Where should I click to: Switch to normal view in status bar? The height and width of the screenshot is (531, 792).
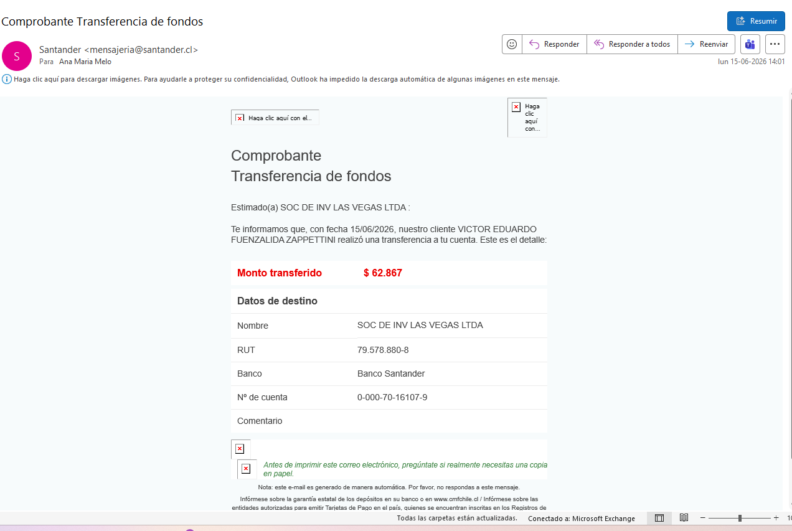(659, 518)
